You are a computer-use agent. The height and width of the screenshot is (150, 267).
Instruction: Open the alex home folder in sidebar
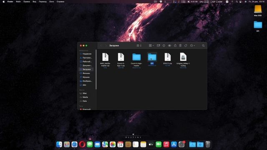pos(86,85)
